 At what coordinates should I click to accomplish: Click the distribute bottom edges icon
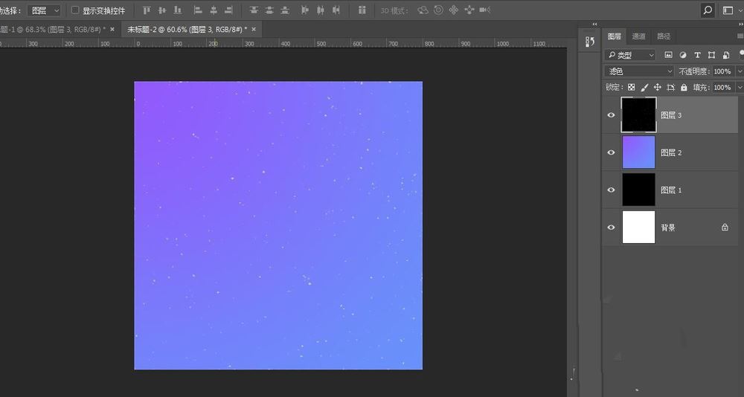pos(285,10)
